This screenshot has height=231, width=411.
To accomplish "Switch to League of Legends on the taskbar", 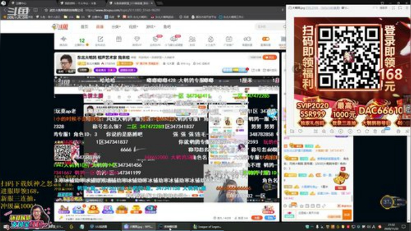I will [208, 226].
